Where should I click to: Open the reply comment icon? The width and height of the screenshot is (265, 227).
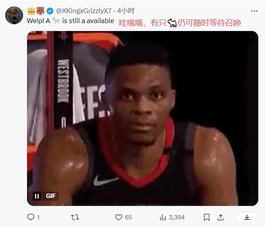(31, 217)
